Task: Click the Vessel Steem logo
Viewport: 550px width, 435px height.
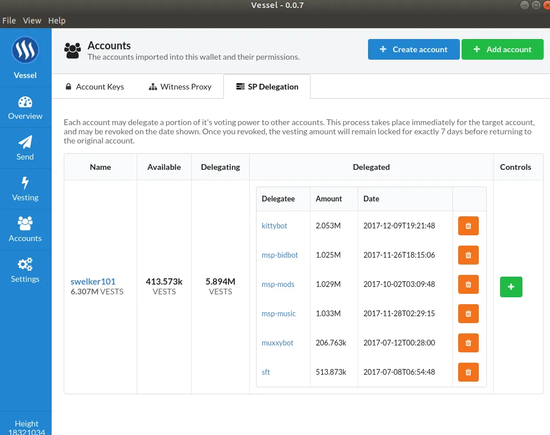Action: 25,50
